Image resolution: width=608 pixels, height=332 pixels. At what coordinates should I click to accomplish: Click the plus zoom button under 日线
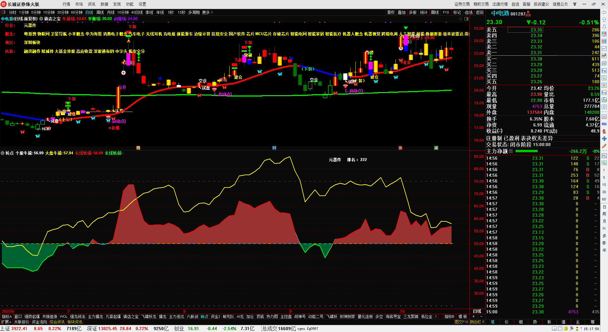click(x=474, y=317)
